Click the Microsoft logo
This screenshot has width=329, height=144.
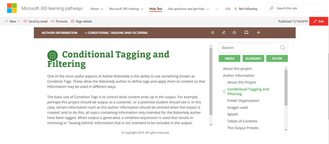tap(12, 8)
